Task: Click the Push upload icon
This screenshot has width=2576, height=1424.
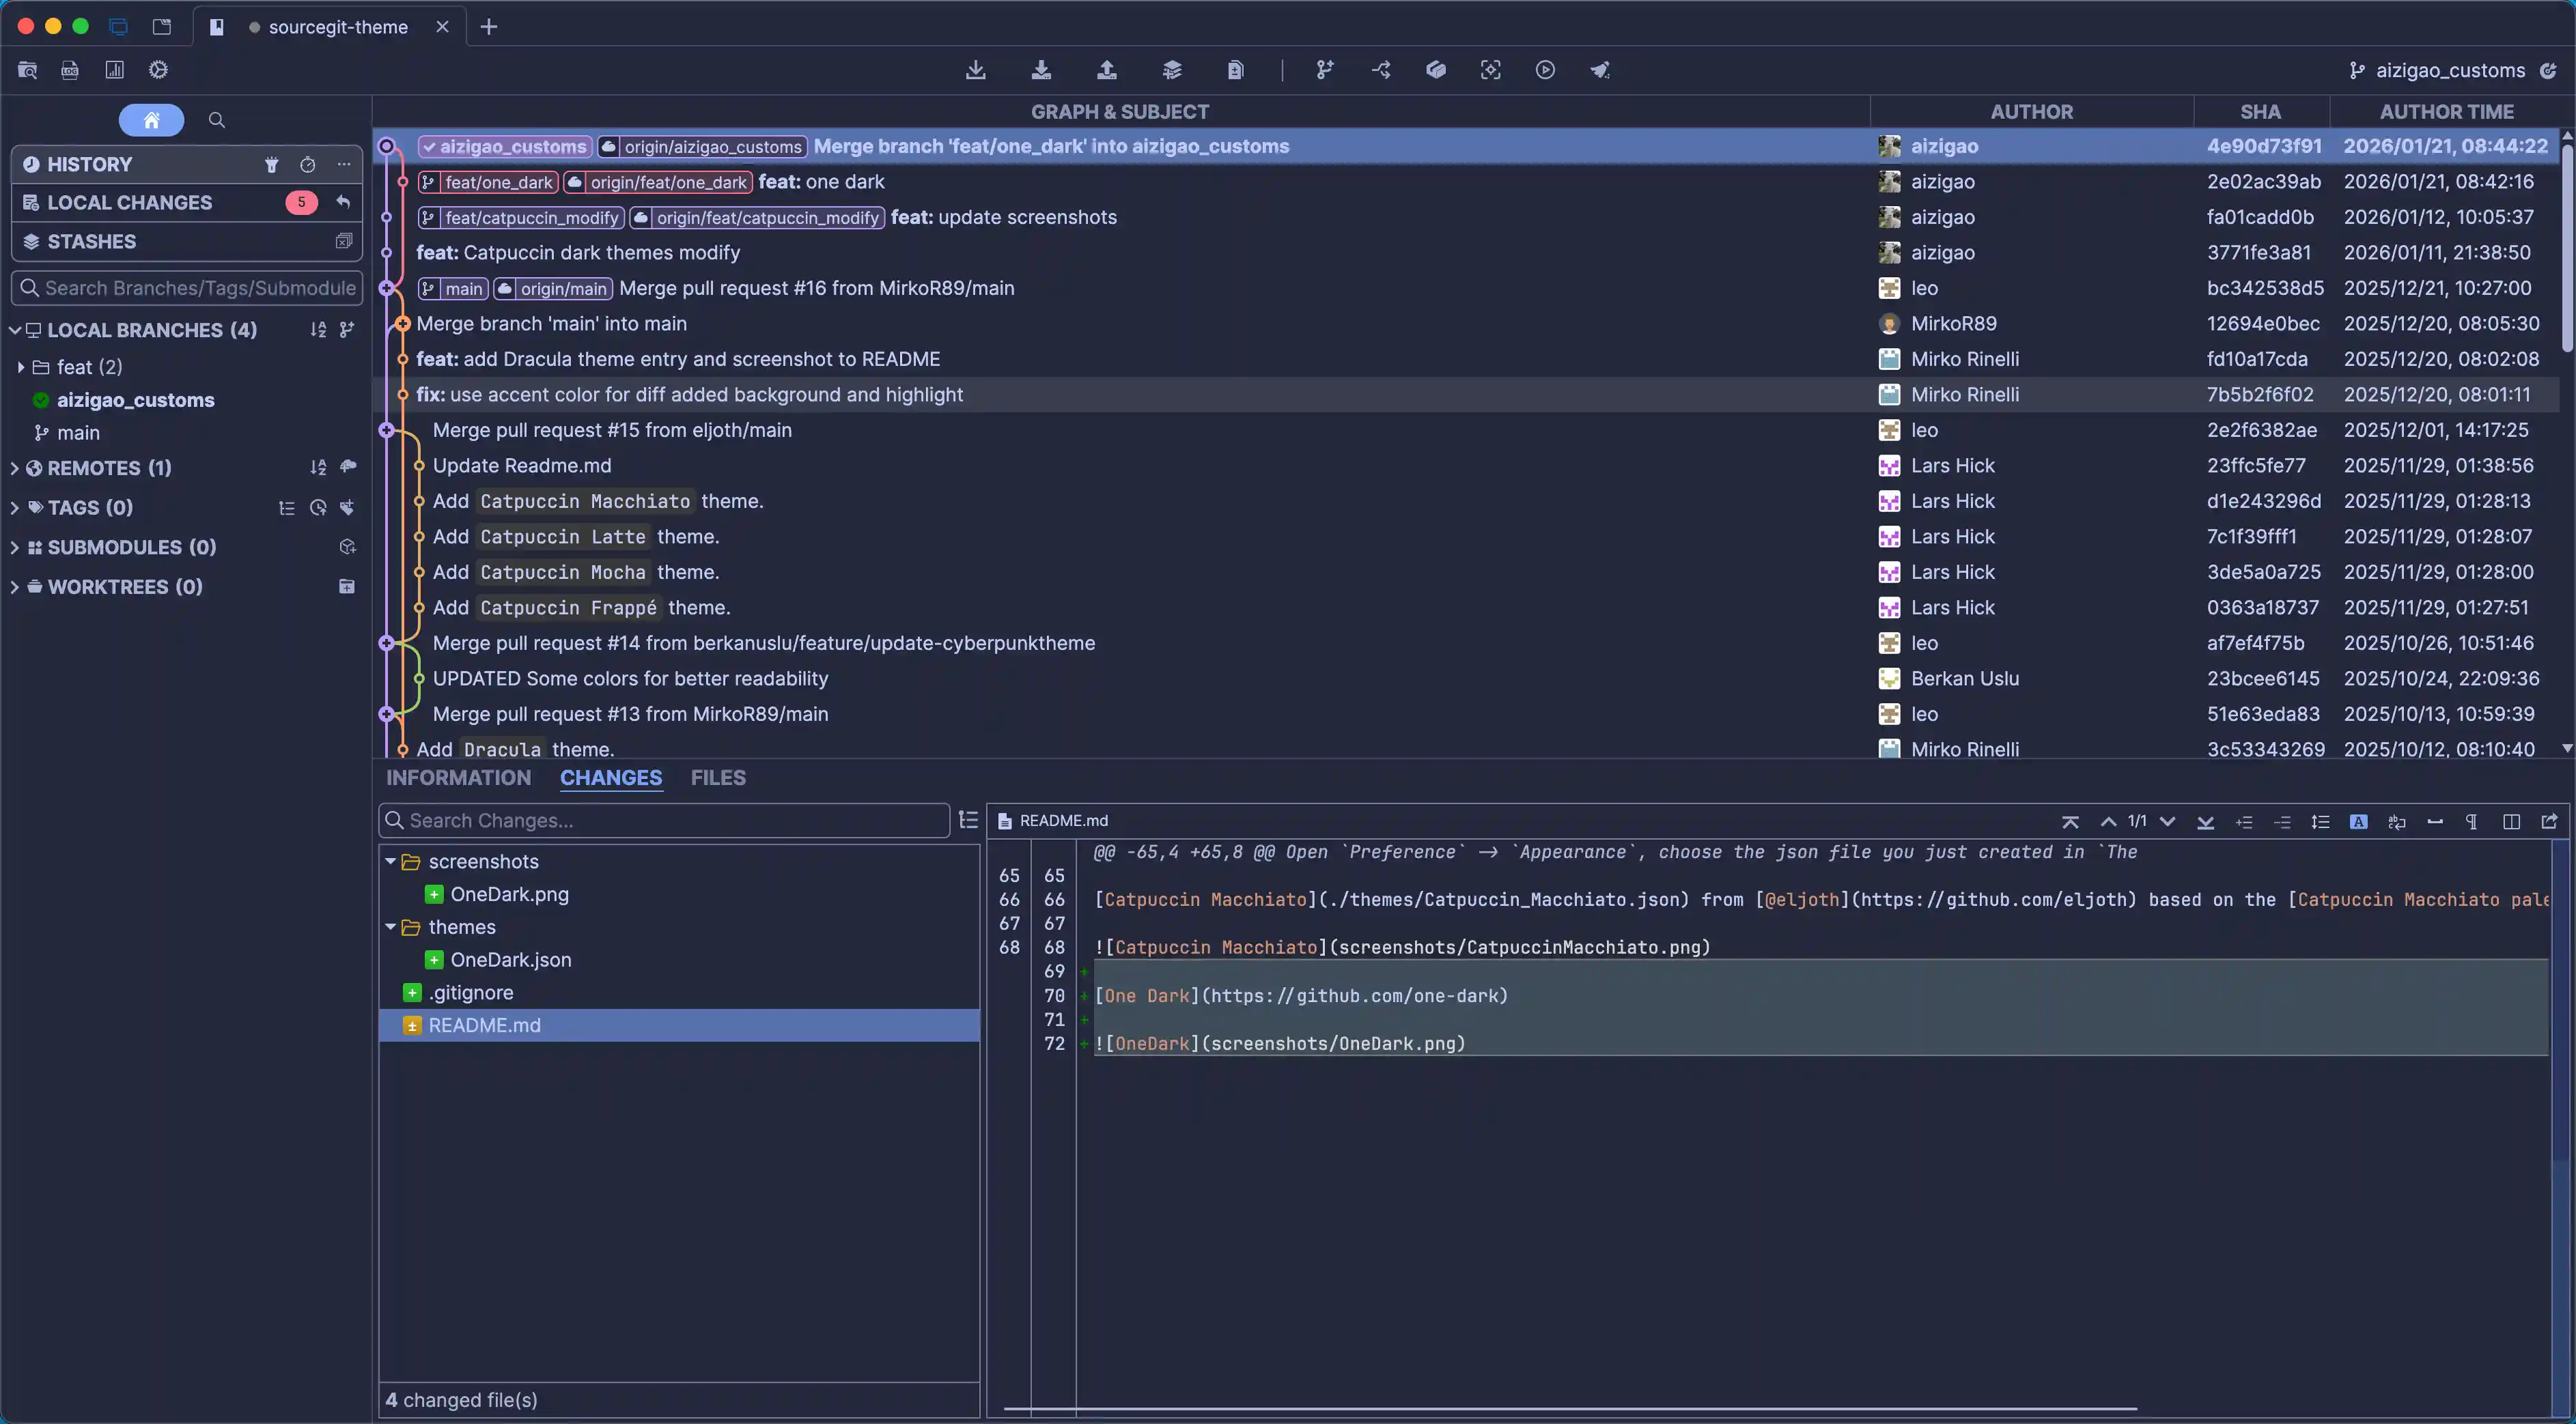Action: pyautogui.click(x=1106, y=70)
